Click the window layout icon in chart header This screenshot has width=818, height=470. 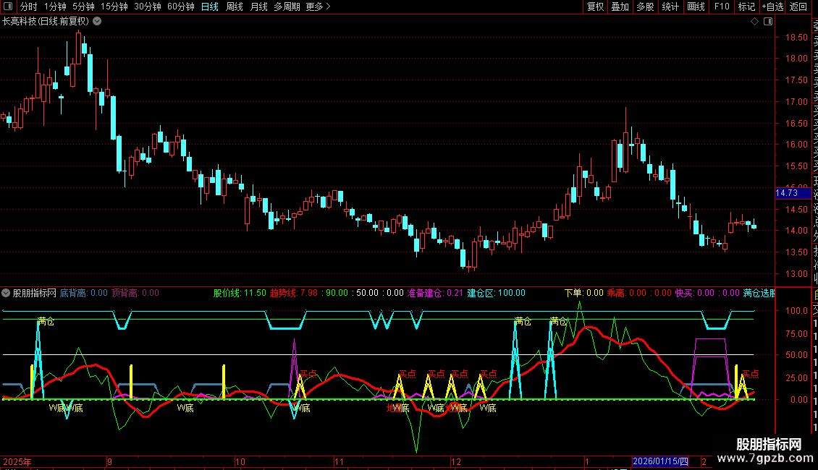pyautogui.click(x=768, y=22)
